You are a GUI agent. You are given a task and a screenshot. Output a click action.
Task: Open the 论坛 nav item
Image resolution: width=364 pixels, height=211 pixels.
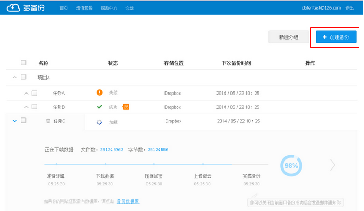(x=129, y=8)
